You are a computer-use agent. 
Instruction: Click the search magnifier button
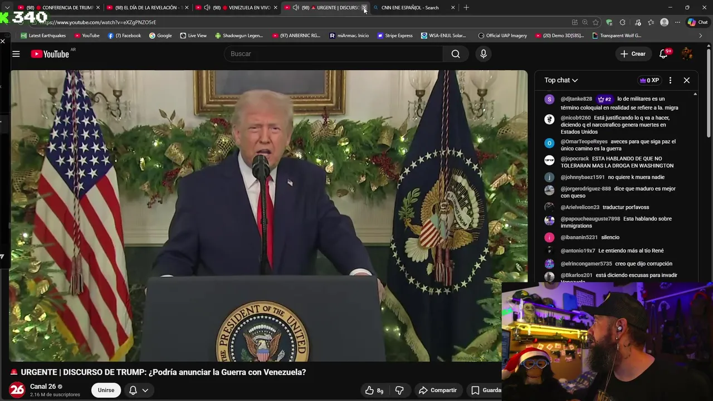click(456, 54)
